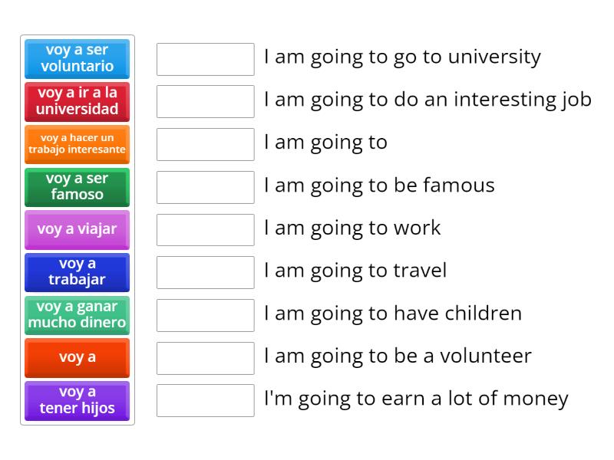Click the empty slot beside 'have children'
Image resolution: width=614 pixels, height=460 pixels.
[205, 315]
